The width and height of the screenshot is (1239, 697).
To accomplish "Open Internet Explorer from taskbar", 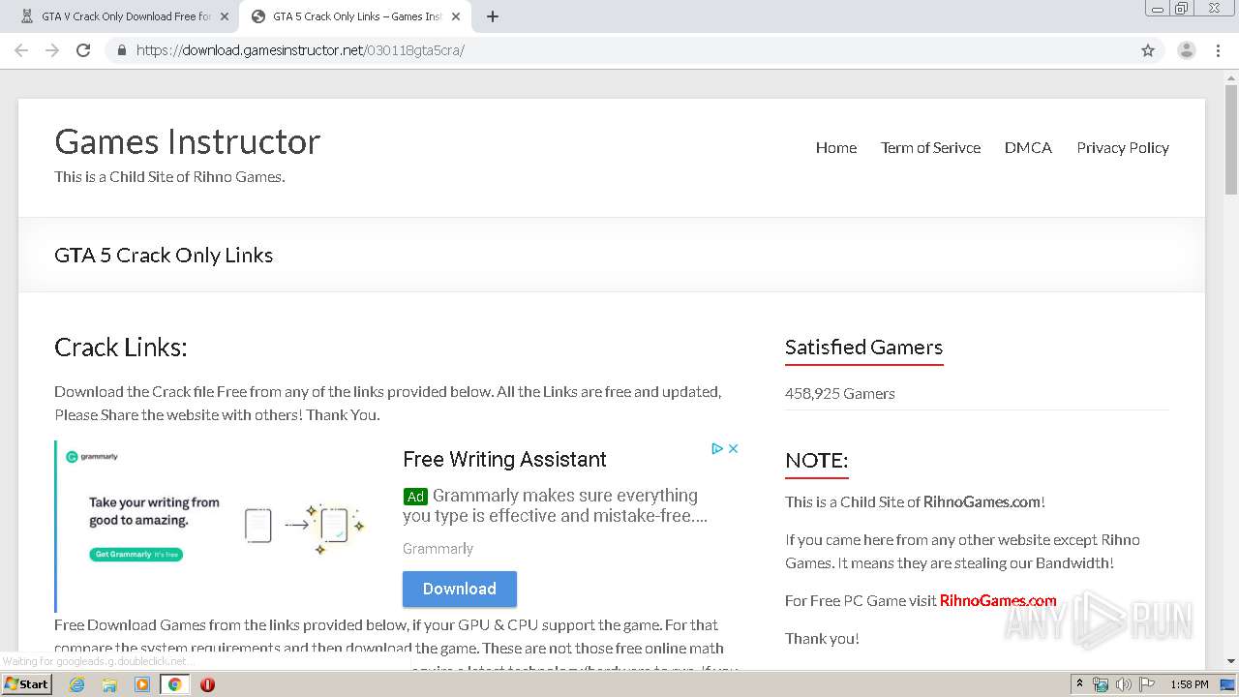I will pos(76,684).
